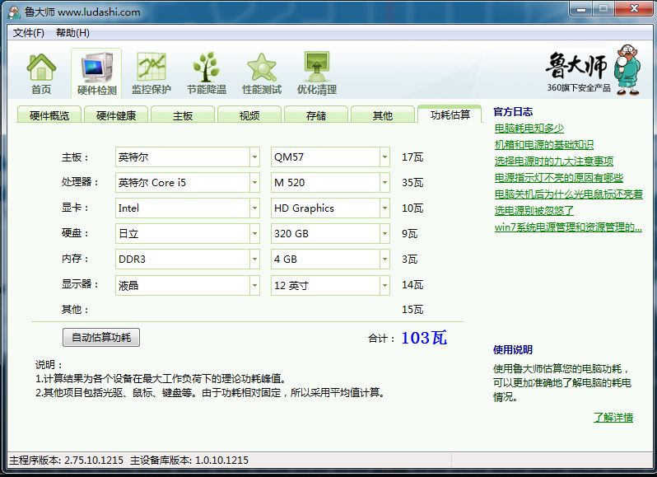Expand the HD Graphics model dropdown
Screen dimensions: 657x477
pos(384,208)
